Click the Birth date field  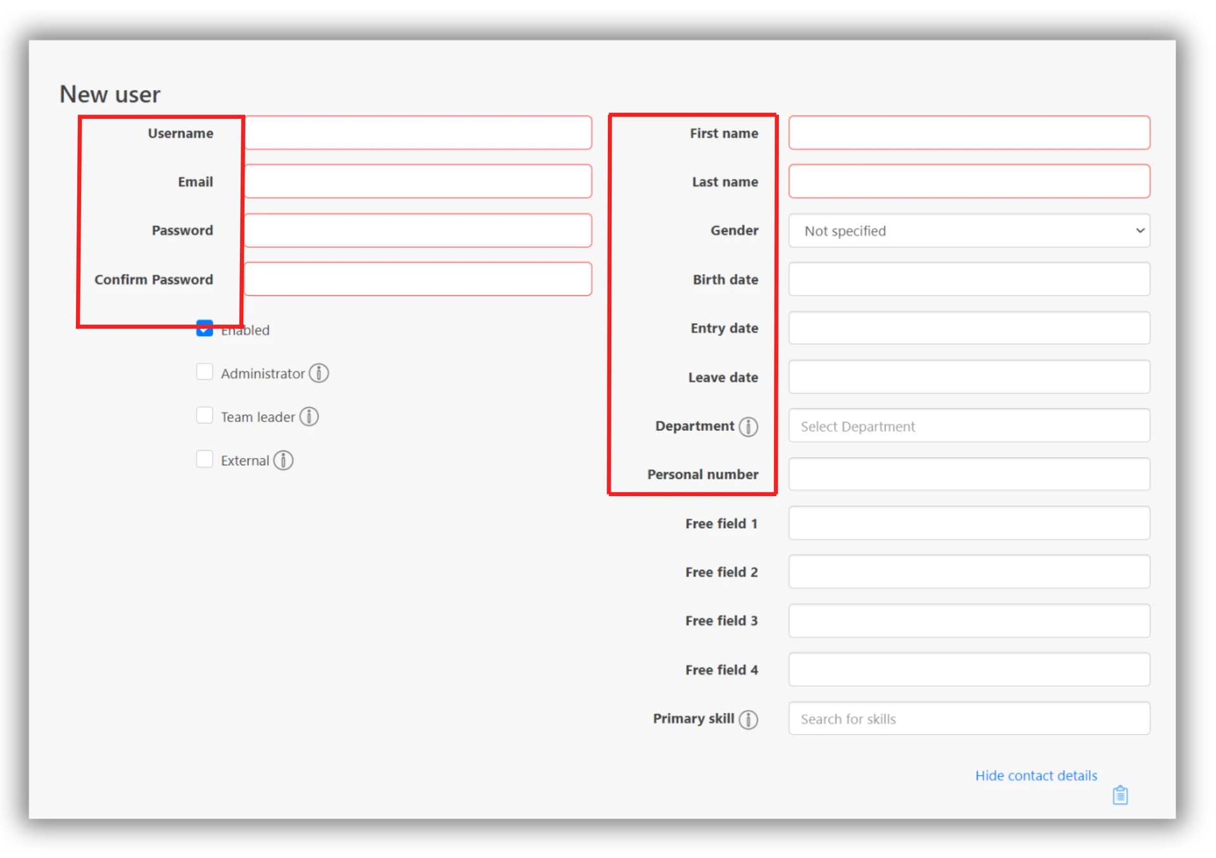tap(968, 279)
